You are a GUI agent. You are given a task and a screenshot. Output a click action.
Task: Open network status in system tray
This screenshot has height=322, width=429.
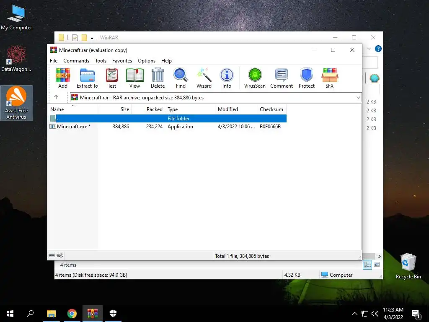pos(365,314)
